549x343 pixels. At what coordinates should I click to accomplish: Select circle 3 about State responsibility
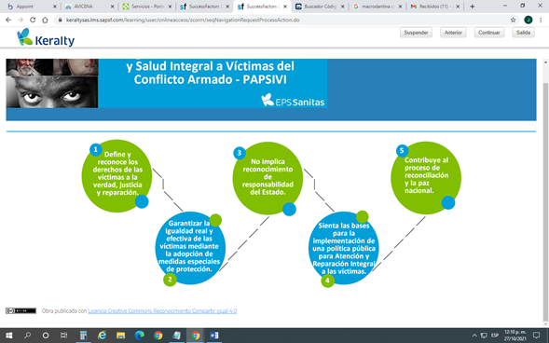point(268,178)
